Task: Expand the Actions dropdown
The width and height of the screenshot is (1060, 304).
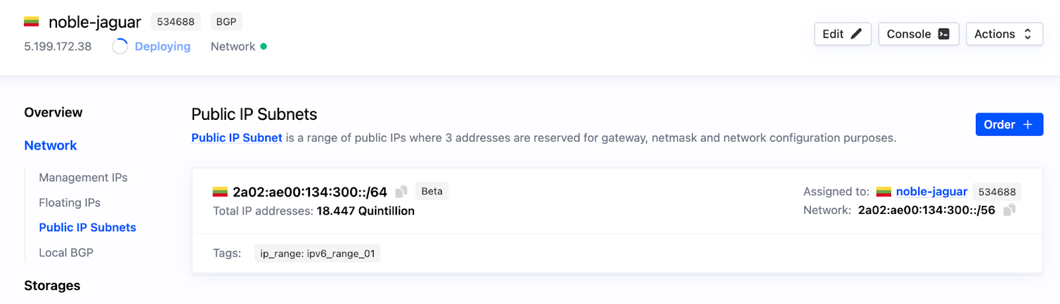Action: (1004, 34)
